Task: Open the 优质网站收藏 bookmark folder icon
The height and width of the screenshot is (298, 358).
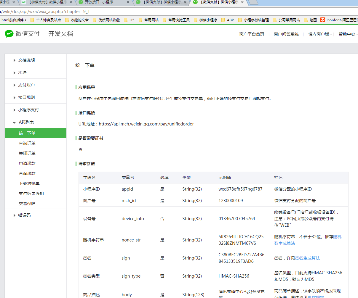Action: 95,20
